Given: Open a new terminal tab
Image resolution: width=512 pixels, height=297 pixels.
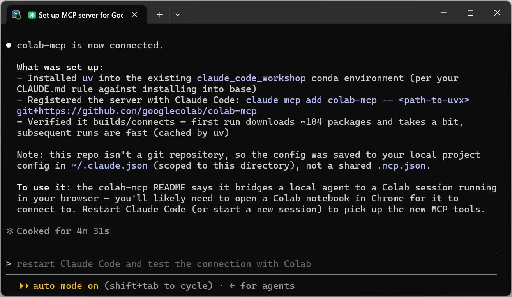Looking at the screenshot, I should point(160,15).
